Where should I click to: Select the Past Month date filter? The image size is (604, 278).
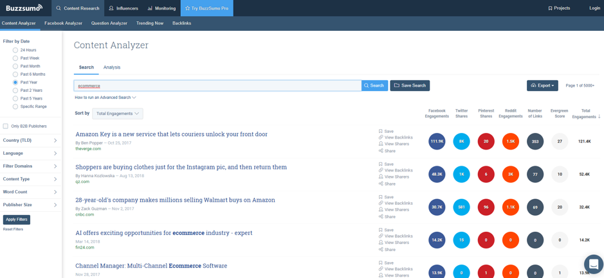(15, 66)
